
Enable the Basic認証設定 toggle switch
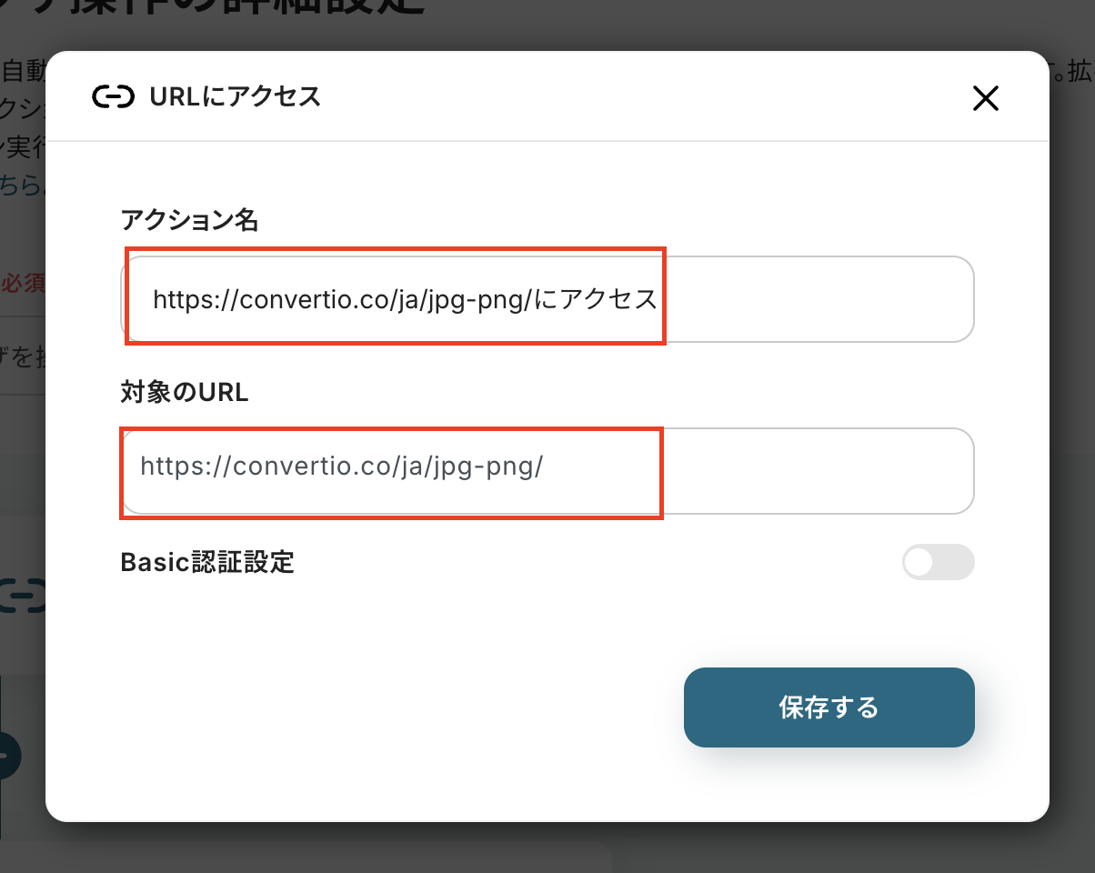click(938, 562)
